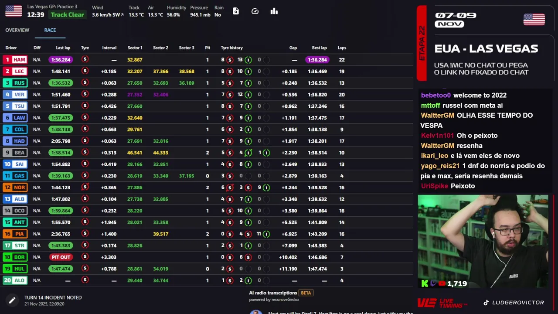Click the soft tyre icon in HAM's Tyre column
This screenshot has width=558, height=314.
point(85,59)
